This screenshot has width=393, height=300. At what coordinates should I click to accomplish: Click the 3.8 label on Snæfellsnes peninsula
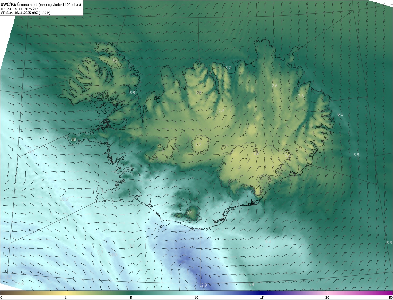[73, 139]
